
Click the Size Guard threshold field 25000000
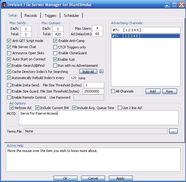pos(93,91)
